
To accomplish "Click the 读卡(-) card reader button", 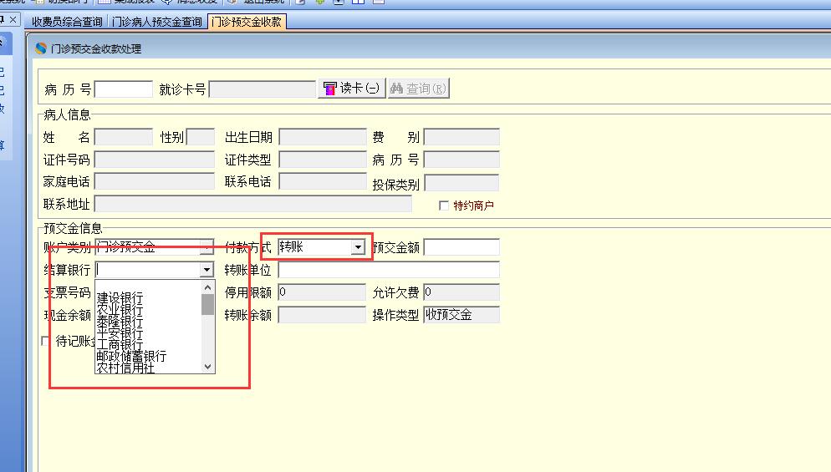I will [351, 89].
